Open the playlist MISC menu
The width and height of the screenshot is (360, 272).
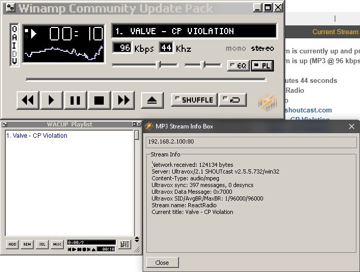[58, 244]
